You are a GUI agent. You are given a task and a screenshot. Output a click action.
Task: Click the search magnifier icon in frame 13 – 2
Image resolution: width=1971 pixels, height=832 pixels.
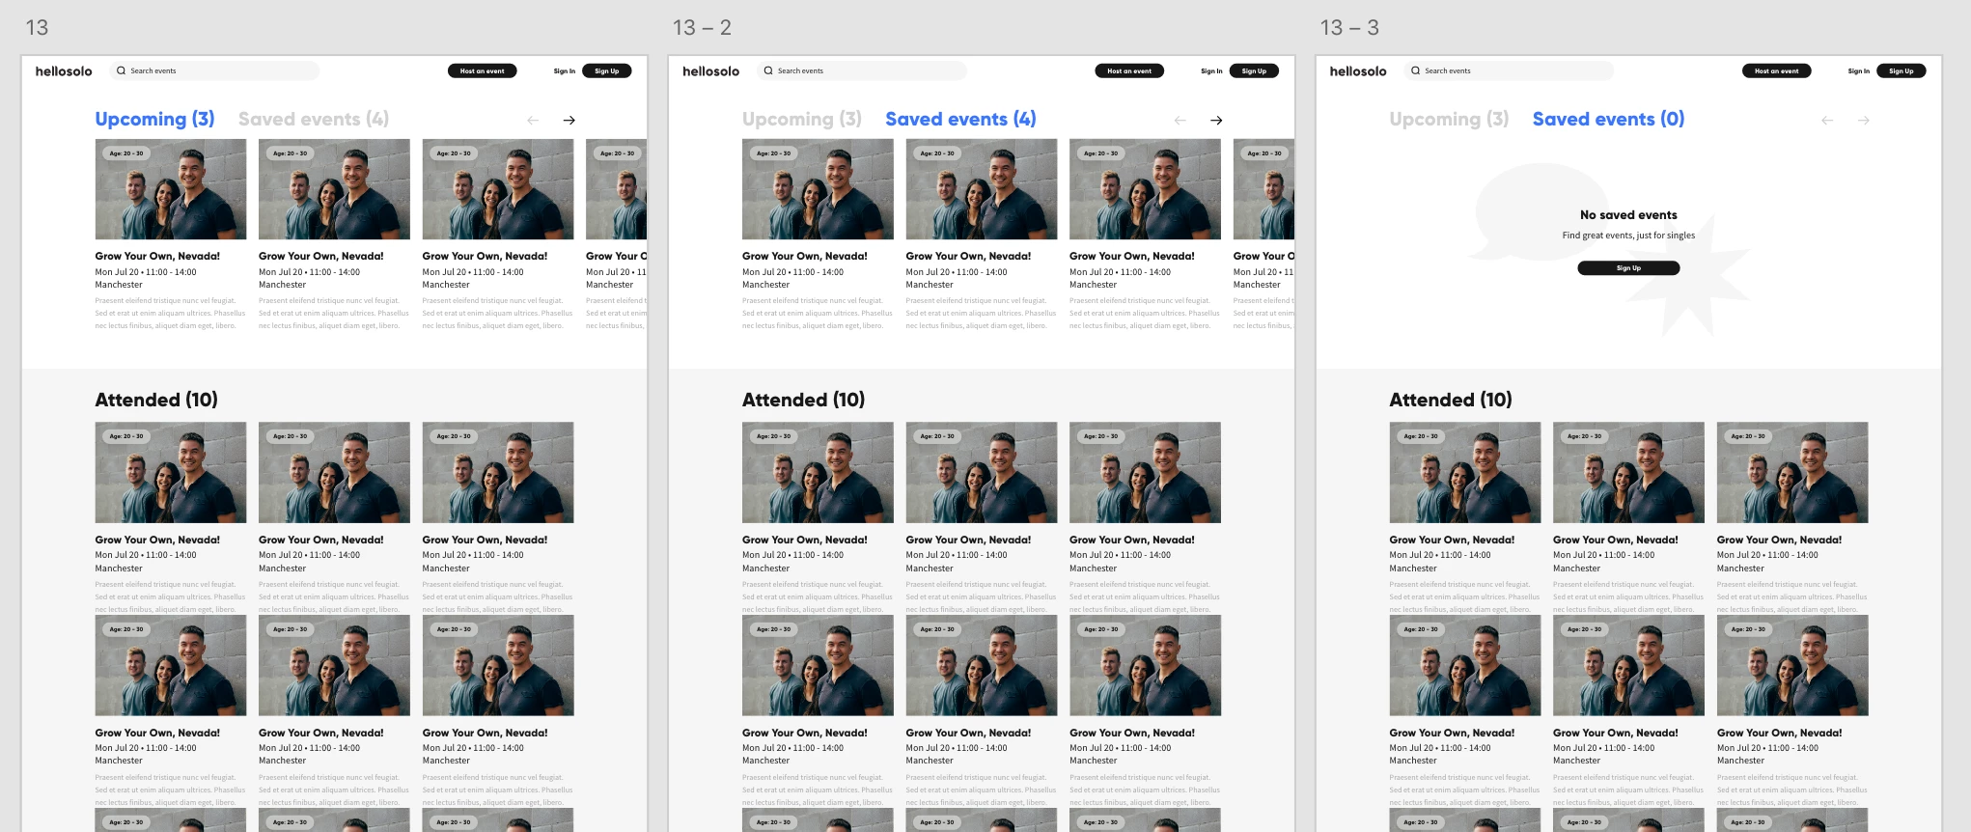click(768, 70)
